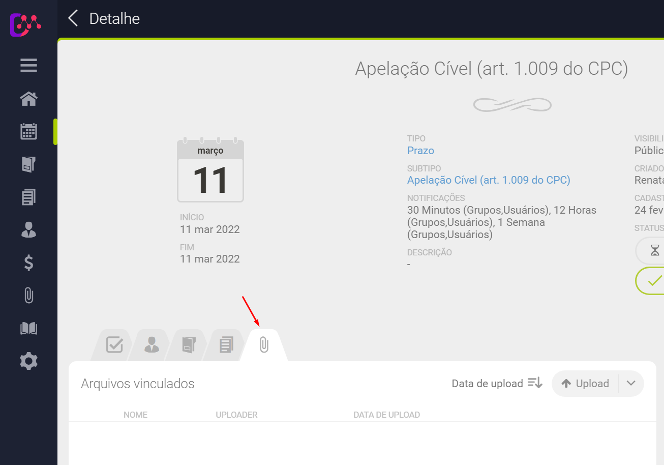This screenshot has width=664, height=465.
Task: Switch to the attachments paperclip tab
Action: pyautogui.click(x=264, y=345)
